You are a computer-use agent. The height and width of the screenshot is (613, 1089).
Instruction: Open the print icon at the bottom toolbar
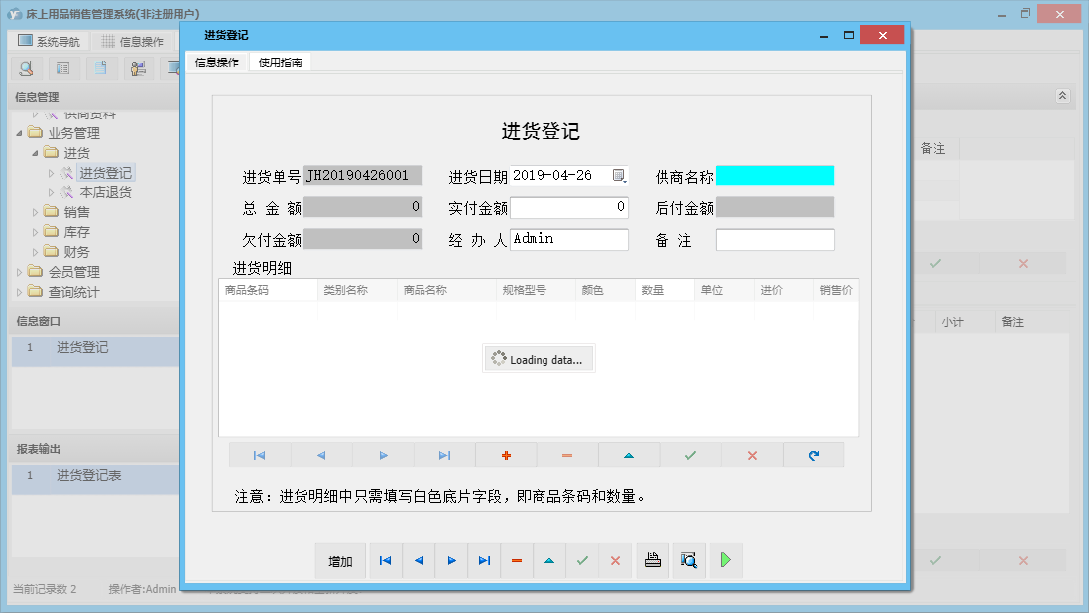(x=653, y=560)
